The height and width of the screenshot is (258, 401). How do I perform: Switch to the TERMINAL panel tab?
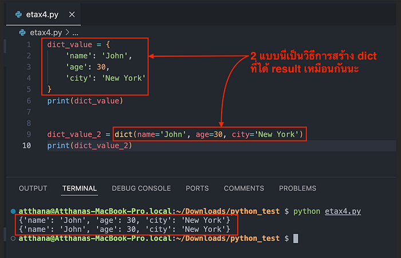pyautogui.click(x=80, y=189)
